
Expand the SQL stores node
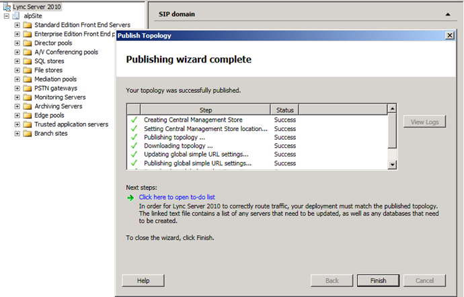[x=17, y=61]
